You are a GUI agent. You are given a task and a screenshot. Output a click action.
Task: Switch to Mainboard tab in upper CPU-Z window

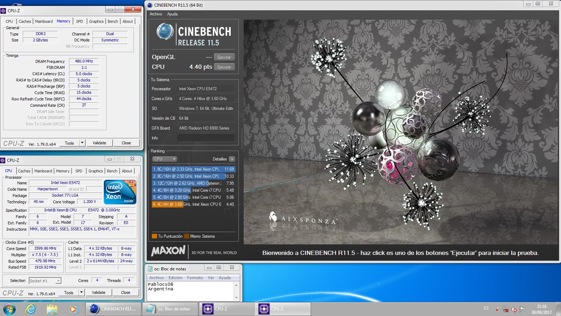click(44, 21)
